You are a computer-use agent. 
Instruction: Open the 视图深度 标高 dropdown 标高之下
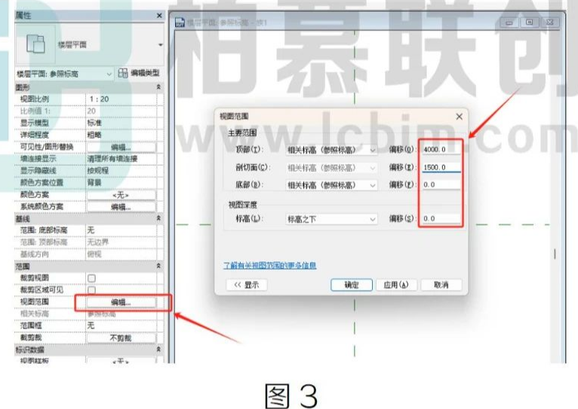tap(331, 219)
